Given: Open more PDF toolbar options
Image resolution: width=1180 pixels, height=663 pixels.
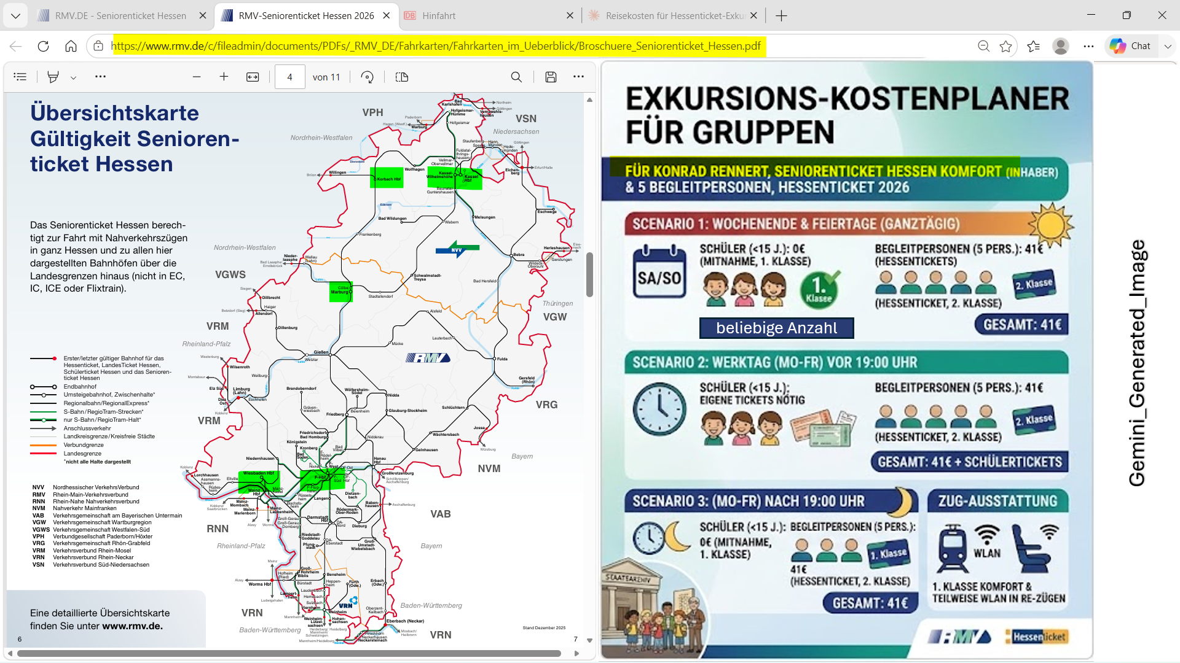Looking at the screenshot, I should pyautogui.click(x=578, y=77).
